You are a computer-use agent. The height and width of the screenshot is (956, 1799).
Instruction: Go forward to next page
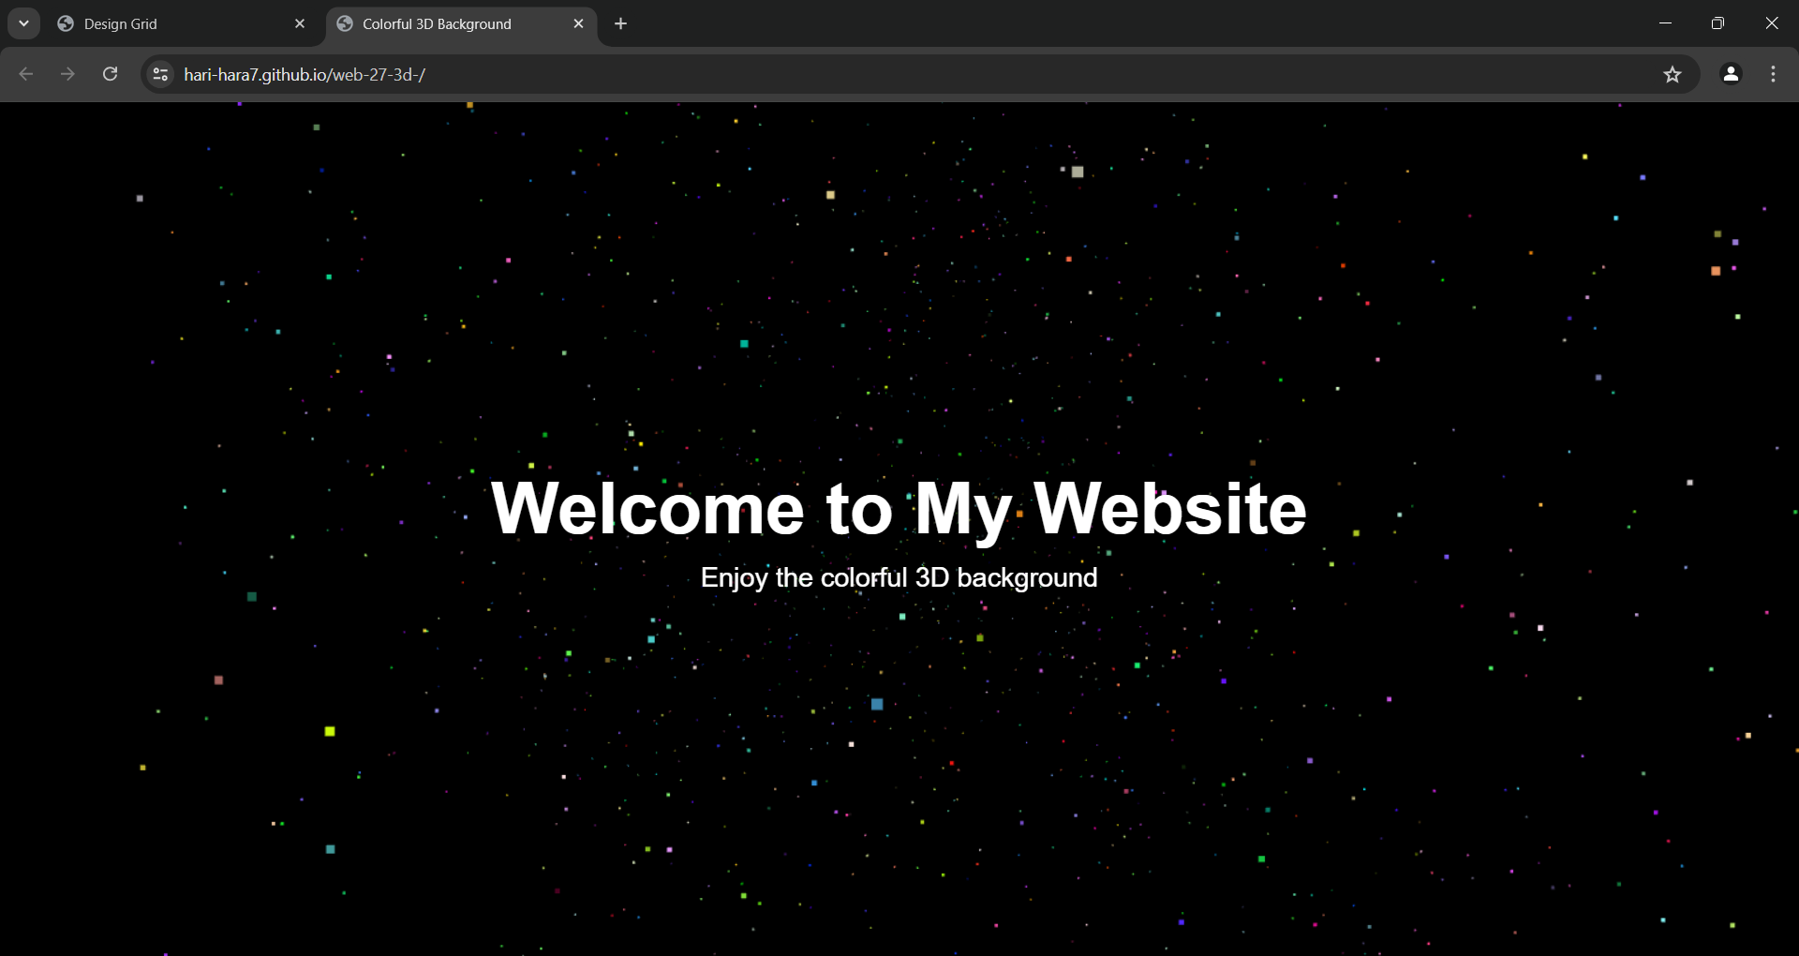point(67,74)
